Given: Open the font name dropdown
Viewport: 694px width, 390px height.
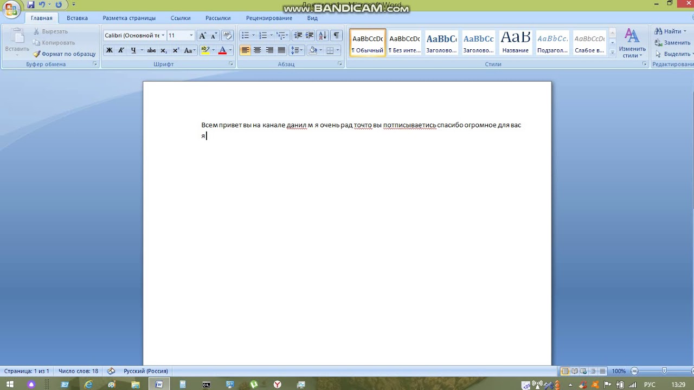Looking at the screenshot, I should [x=163, y=36].
